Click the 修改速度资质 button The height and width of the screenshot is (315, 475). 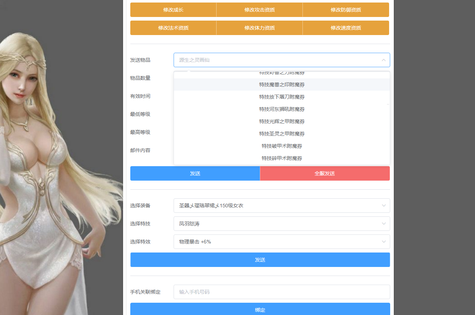[346, 28]
